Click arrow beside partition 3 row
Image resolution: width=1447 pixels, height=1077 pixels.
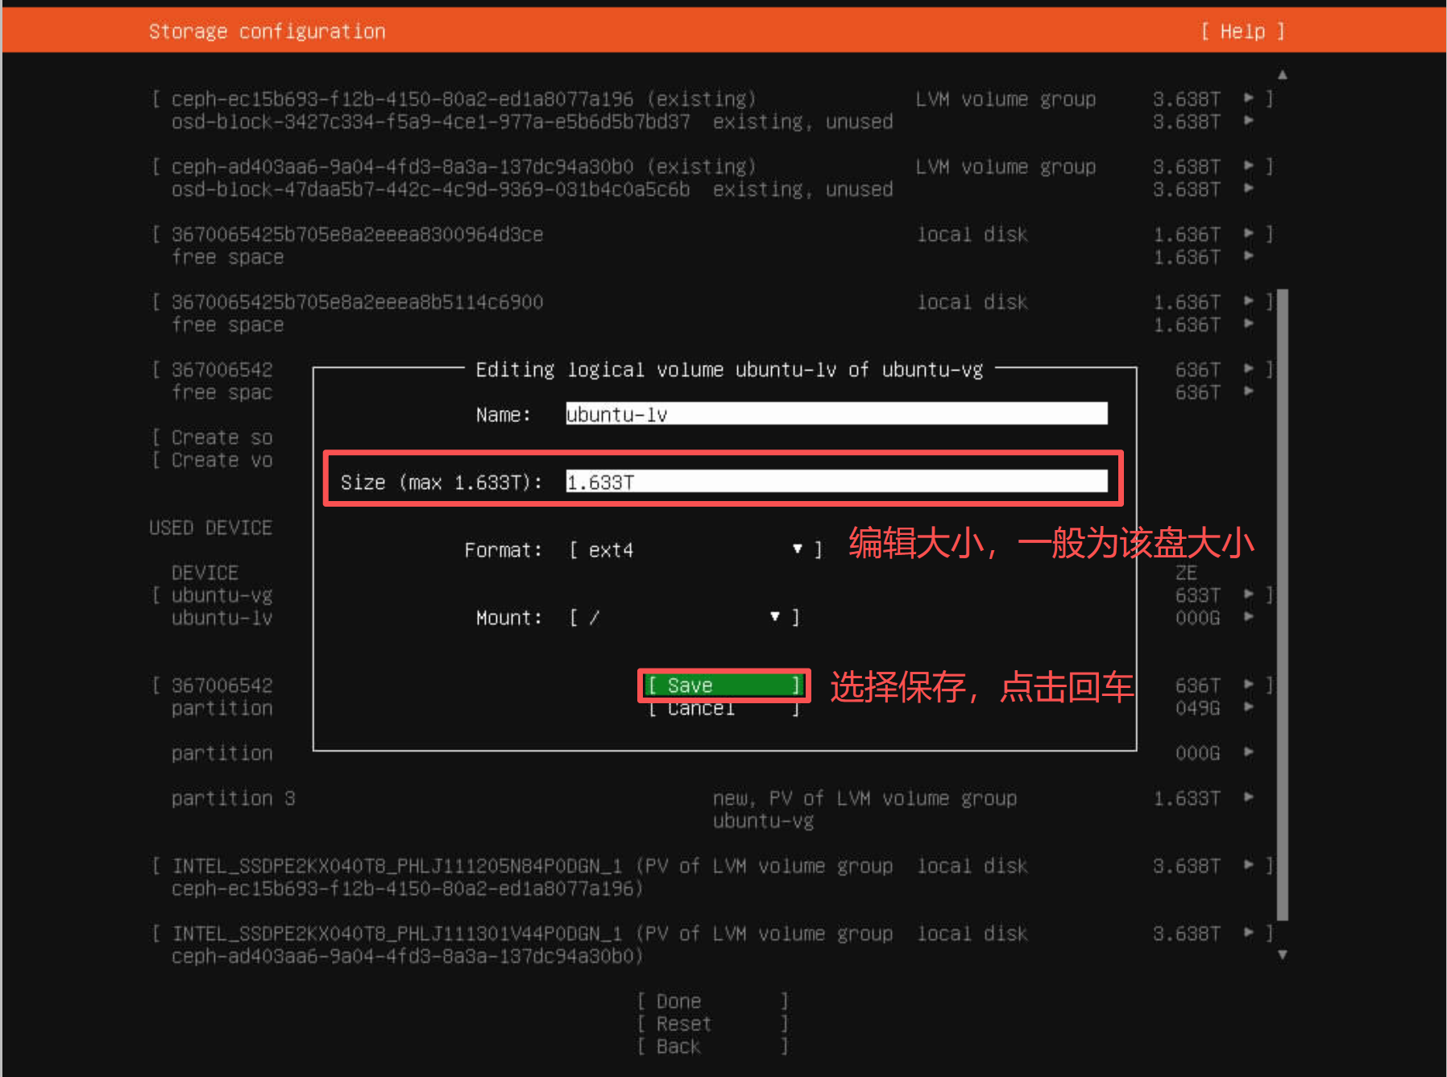pos(1248,797)
